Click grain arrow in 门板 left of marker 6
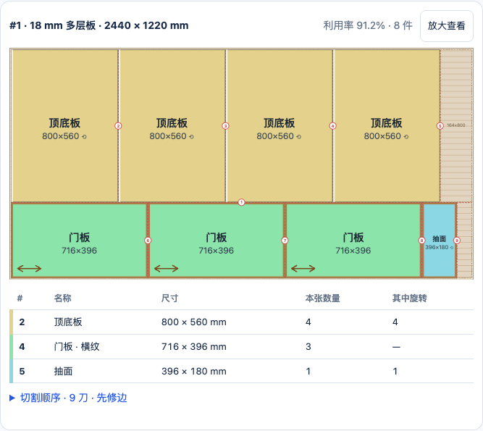483x431 pixels. click(x=29, y=269)
